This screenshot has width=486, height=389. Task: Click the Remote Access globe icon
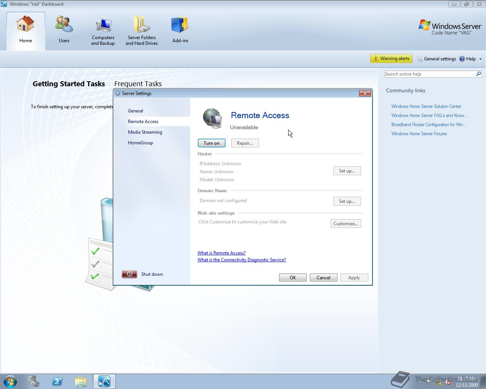point(212,119)
